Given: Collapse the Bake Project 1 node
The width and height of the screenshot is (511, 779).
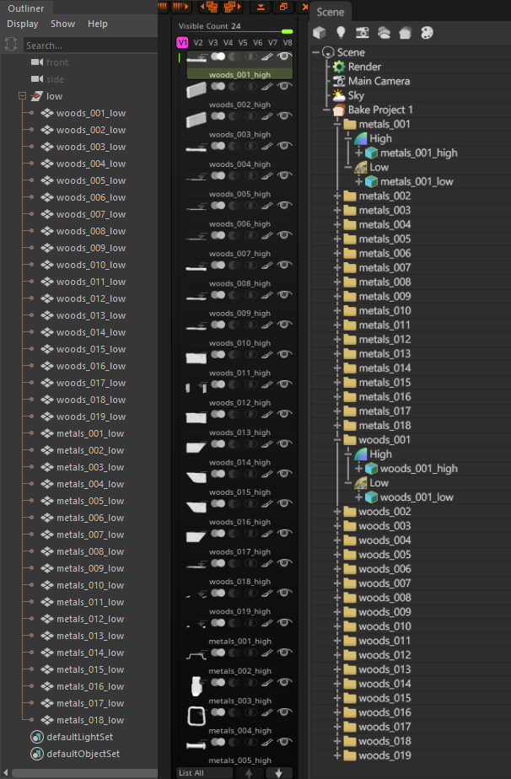Looking at the screenshot, I should click(x=326, y=110).
